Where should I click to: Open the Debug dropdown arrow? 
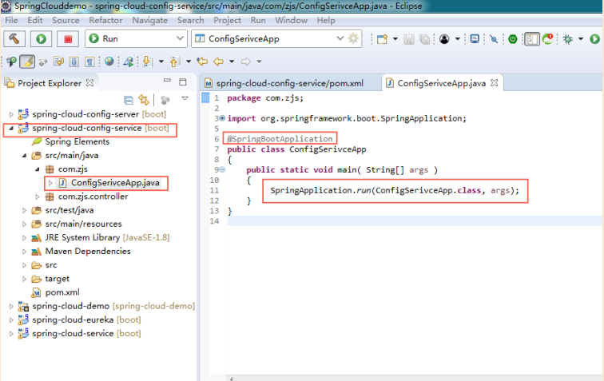(x=581, y=39)
